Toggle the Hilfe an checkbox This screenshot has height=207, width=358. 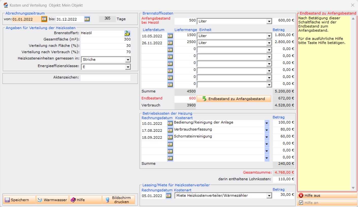[301, 203]
